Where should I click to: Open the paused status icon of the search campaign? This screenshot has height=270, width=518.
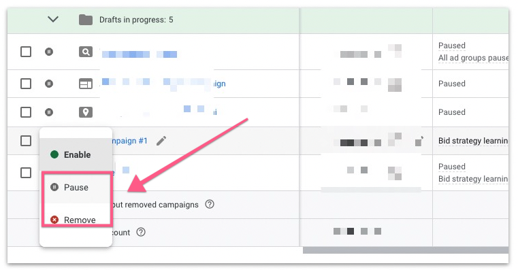tap(49, 52)
